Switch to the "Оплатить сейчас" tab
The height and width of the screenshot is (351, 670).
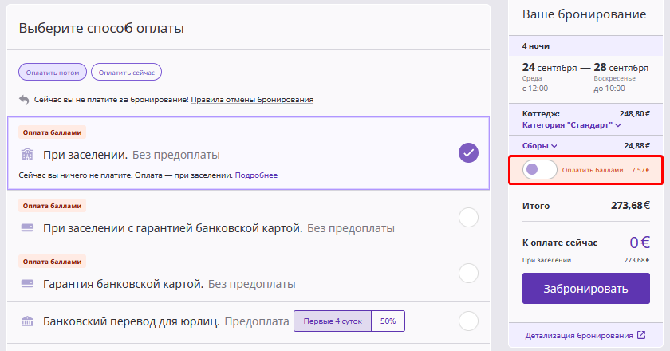tap(127, 73)
